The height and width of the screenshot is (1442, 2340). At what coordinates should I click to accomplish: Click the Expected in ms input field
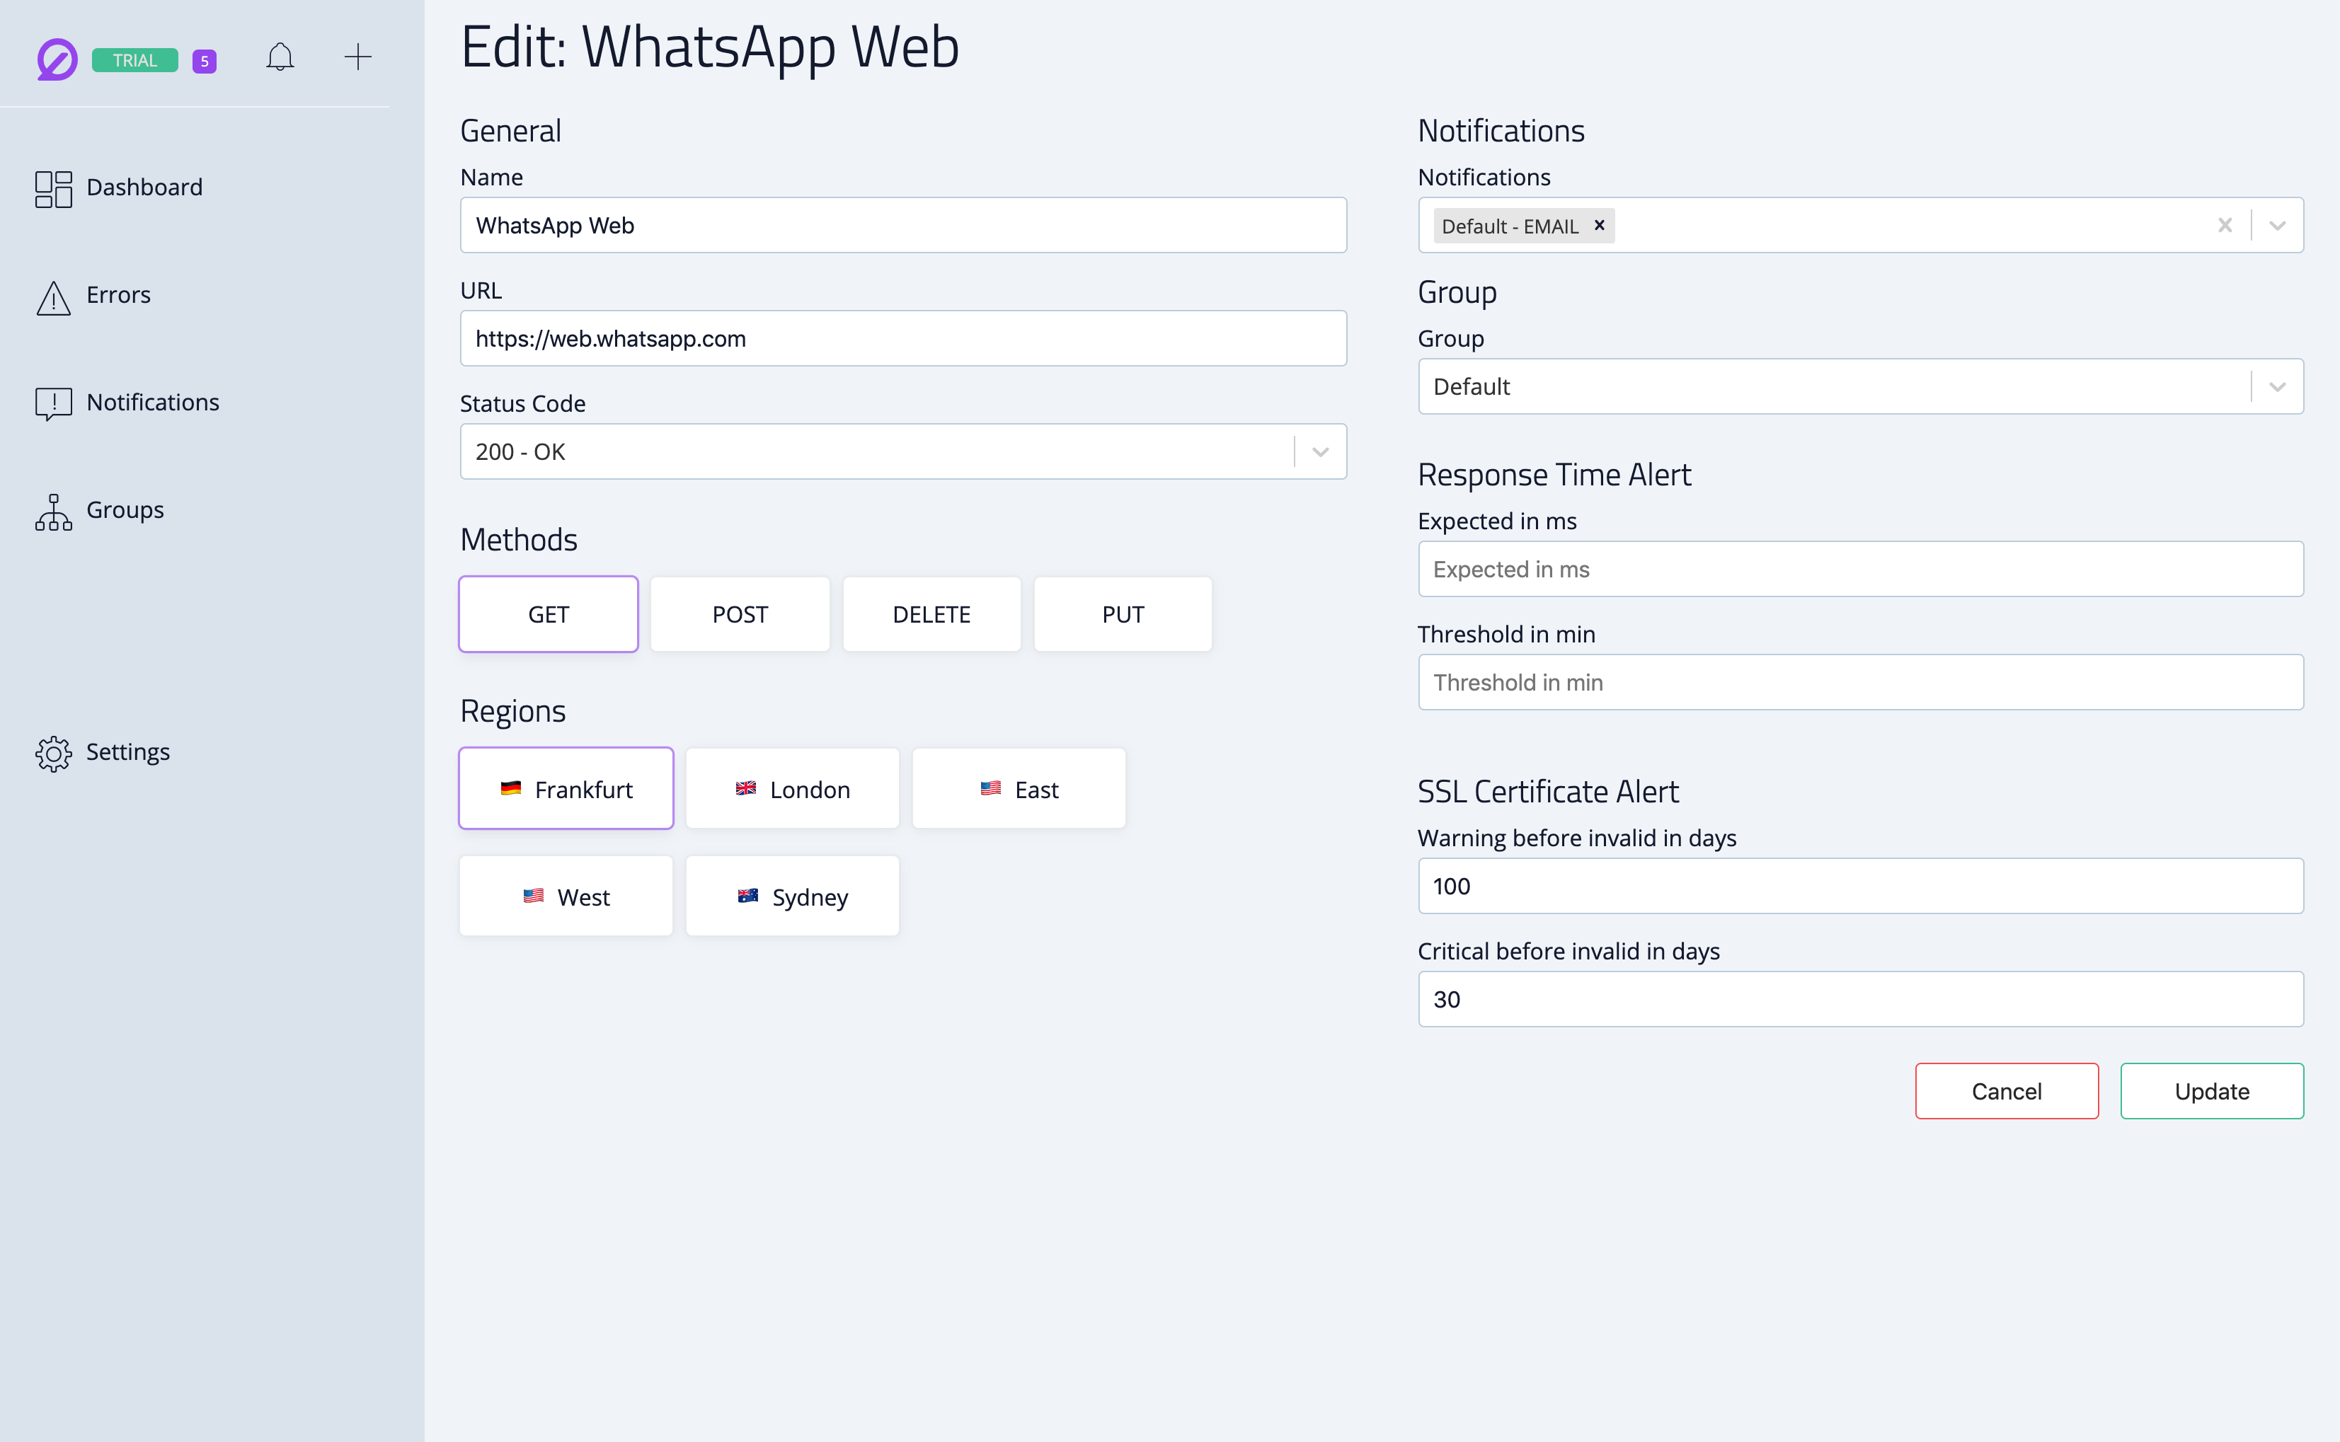click(x=1860, y=570)
